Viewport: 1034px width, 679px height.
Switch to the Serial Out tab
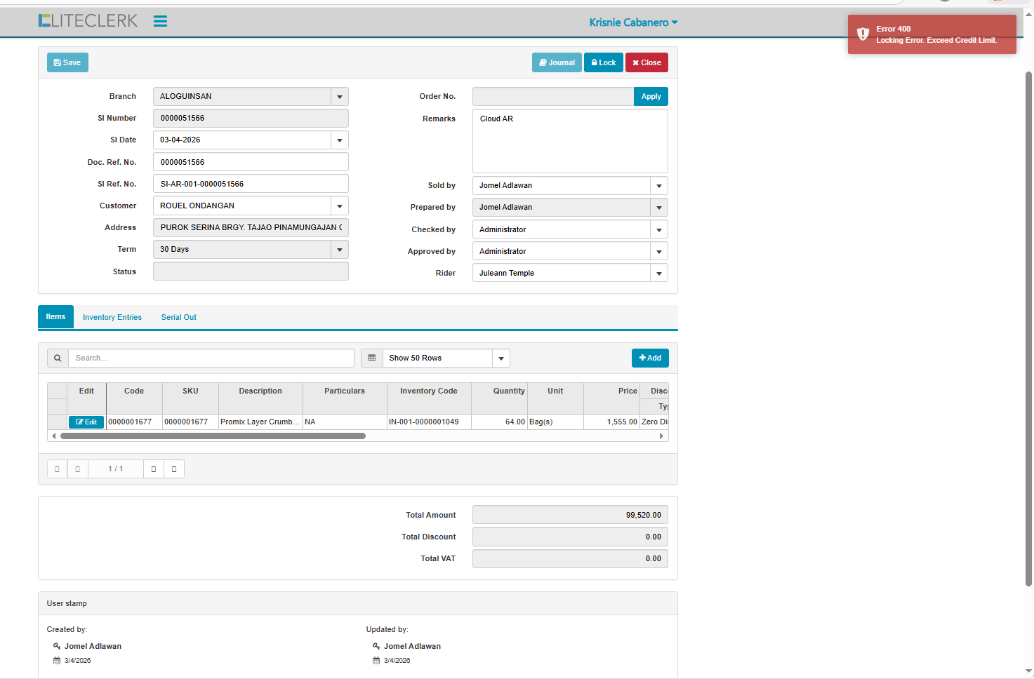tap(178, 317)
